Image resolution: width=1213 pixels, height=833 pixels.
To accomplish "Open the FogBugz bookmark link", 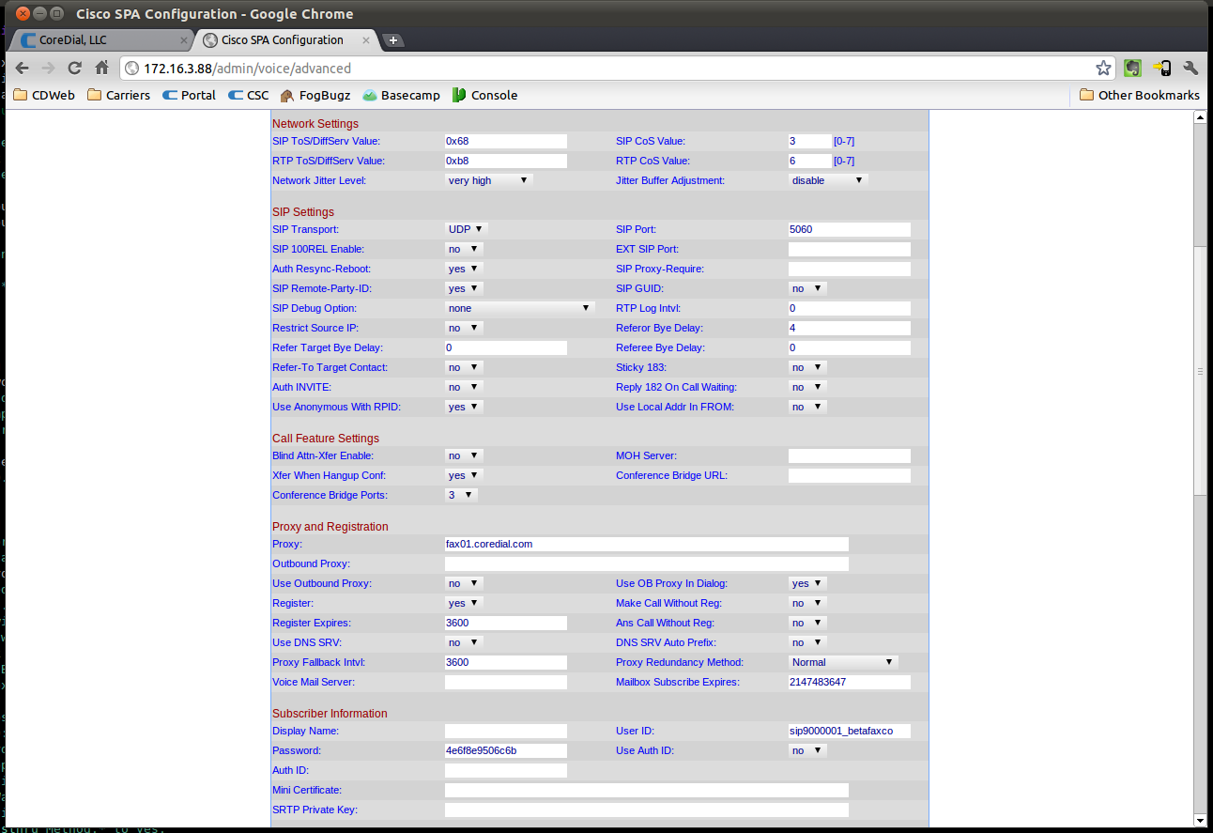I will click(x=315, y=95).
